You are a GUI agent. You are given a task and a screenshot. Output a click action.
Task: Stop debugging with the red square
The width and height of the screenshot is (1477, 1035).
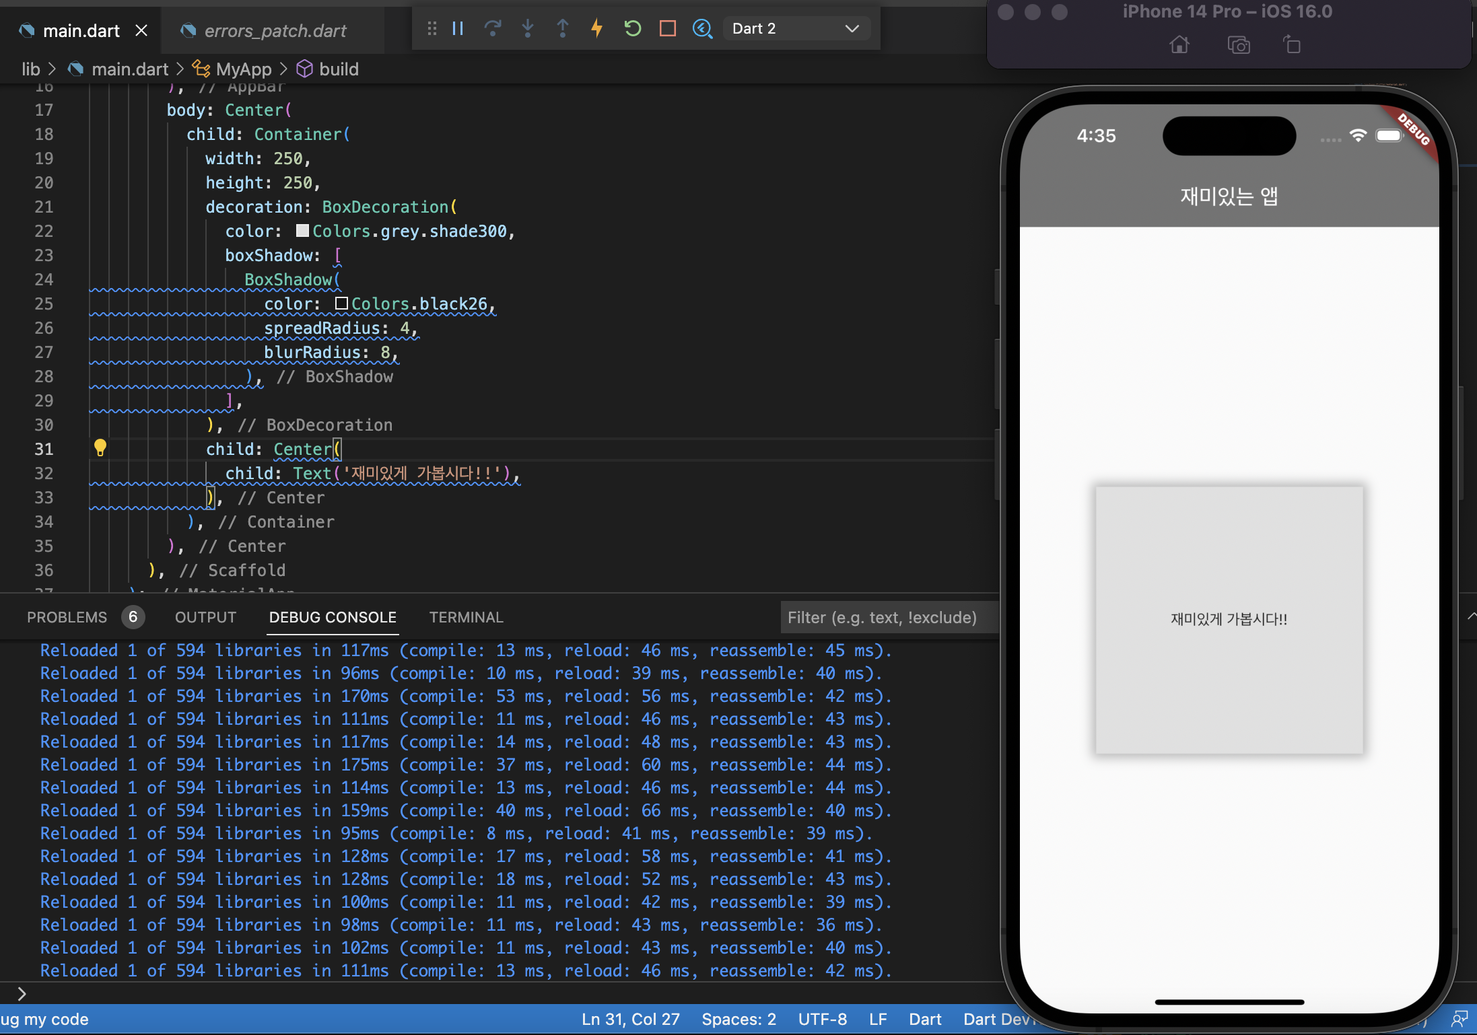click(x=667, y=28)
